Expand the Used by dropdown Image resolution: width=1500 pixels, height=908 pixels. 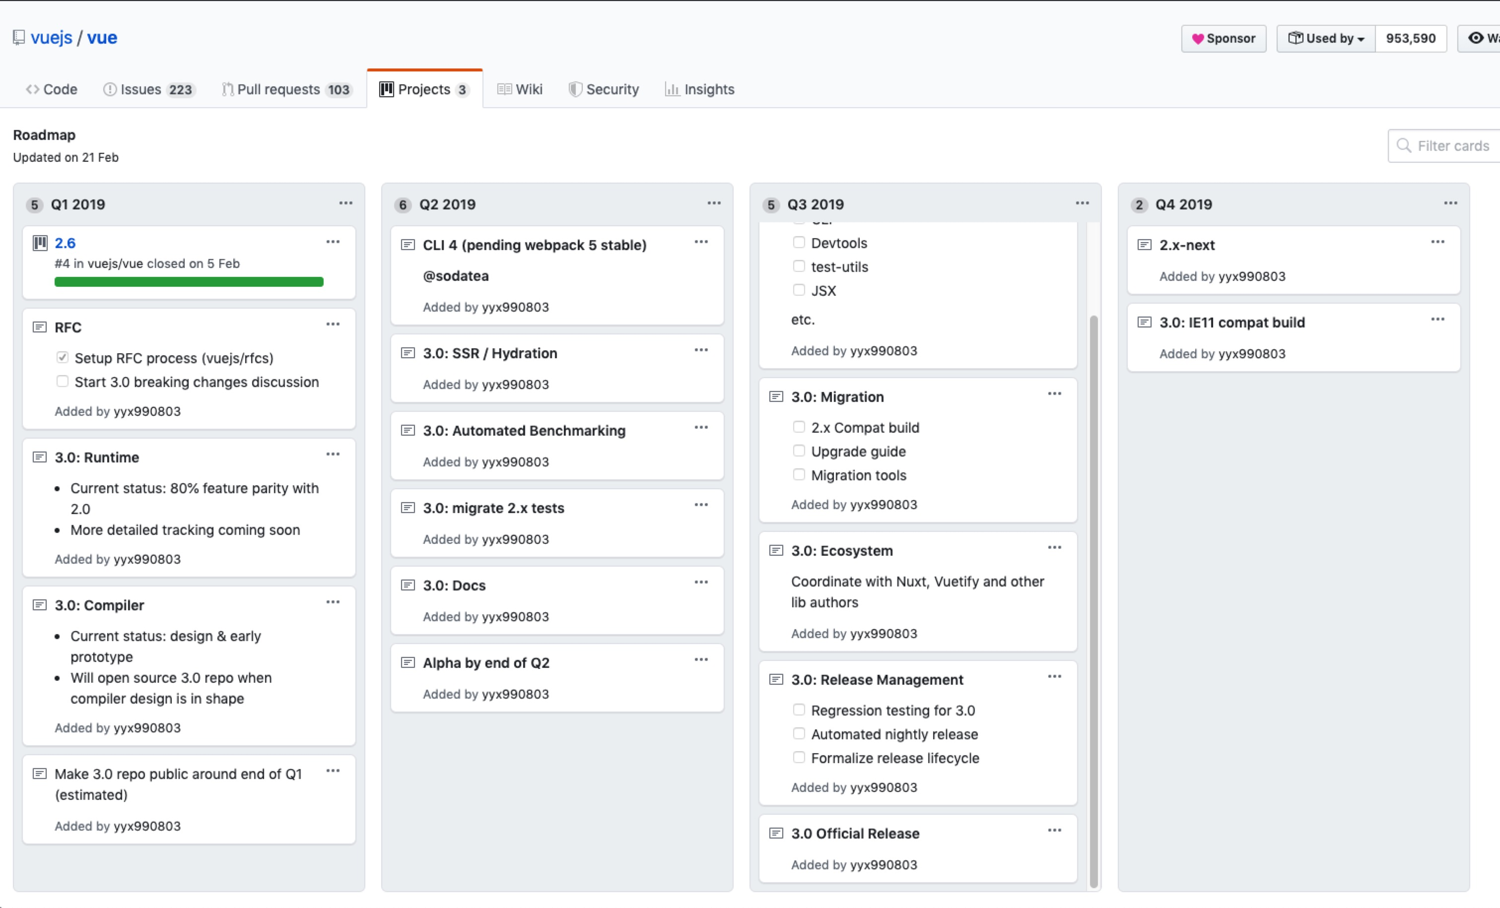1326,38
